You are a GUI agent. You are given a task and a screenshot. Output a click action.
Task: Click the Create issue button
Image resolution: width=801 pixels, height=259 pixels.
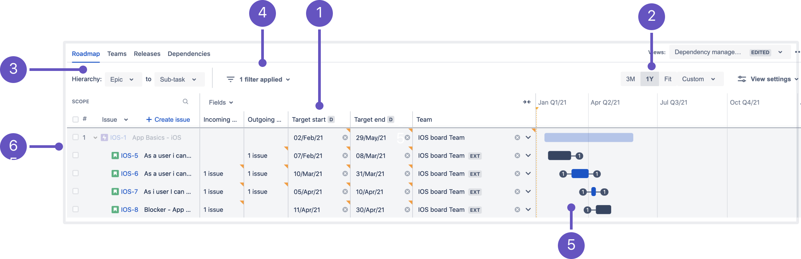point(168,119)
